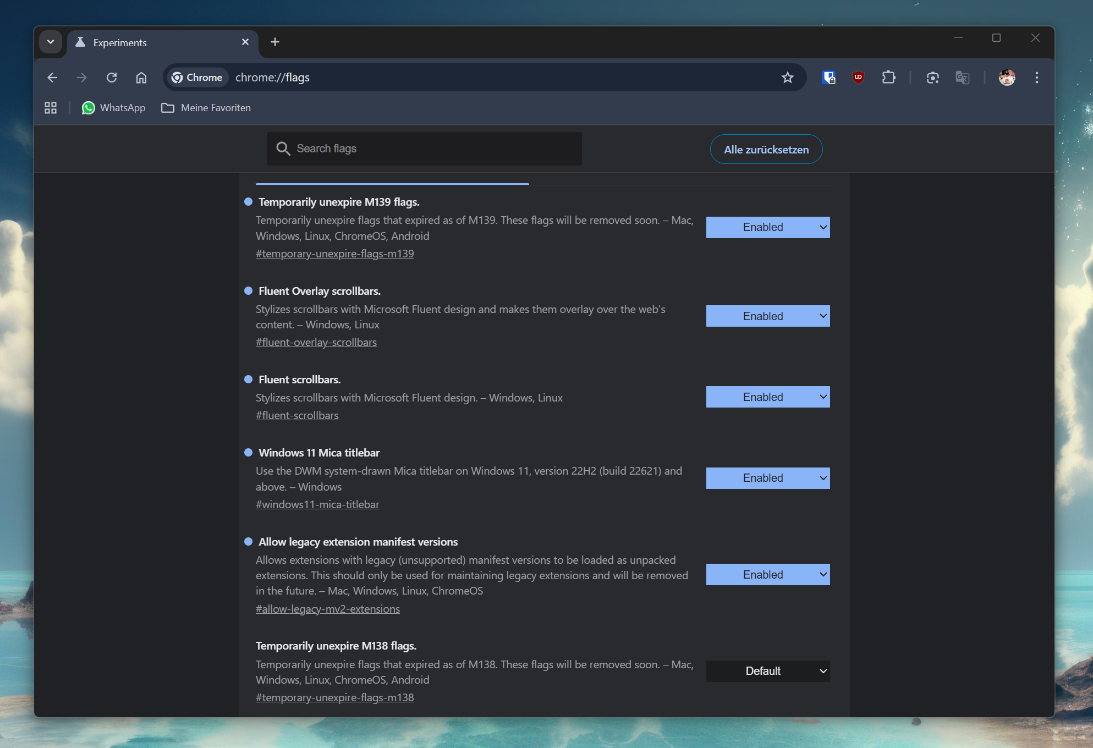Image resolution: width=1093 pixels, height=748 pixels.
Task: Open the Extensions puzzle icon
Action: point(888,78)
